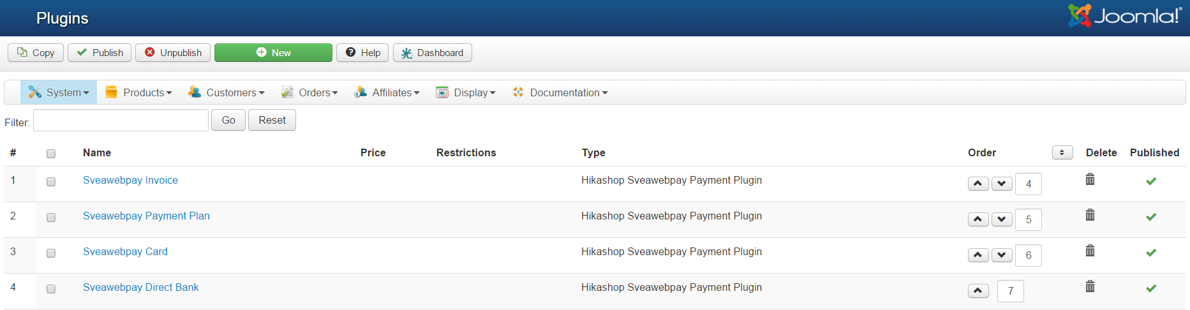Click the Copy toolbar button
The width and height of the screenshot is (1190, 310).
tap(36, 52)
